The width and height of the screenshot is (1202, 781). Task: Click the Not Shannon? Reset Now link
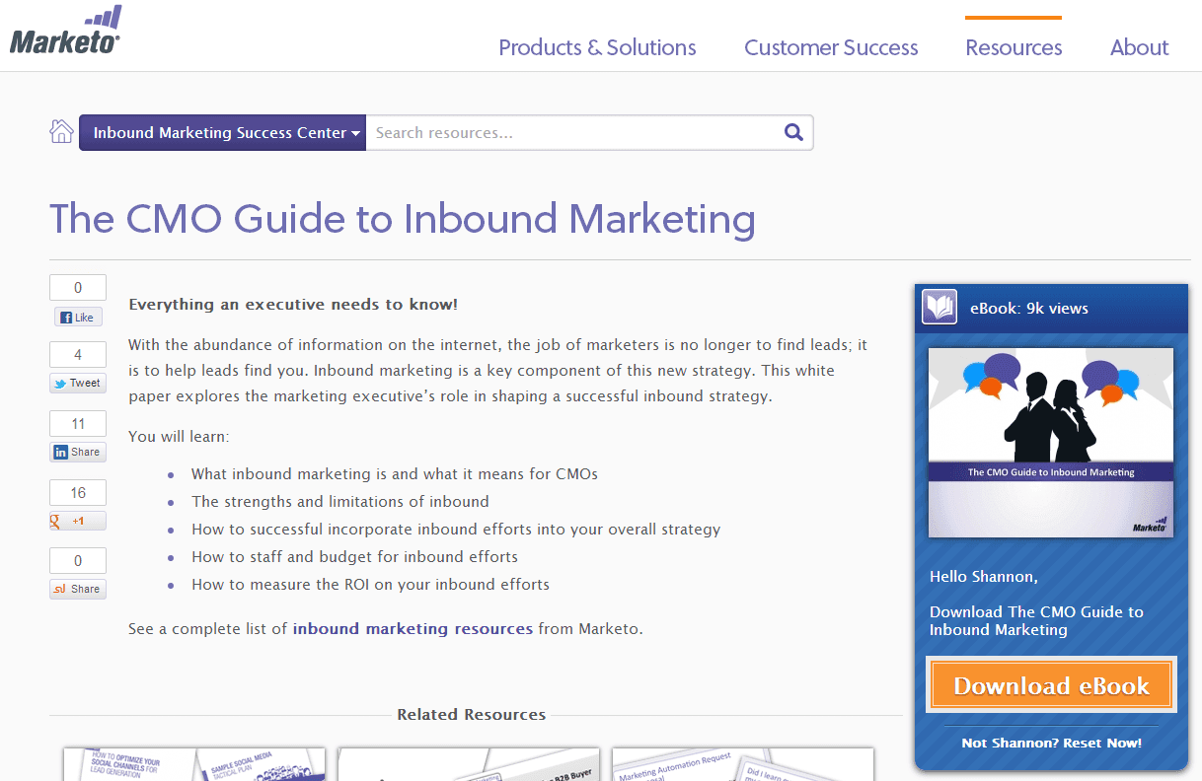click(1051, 743)
